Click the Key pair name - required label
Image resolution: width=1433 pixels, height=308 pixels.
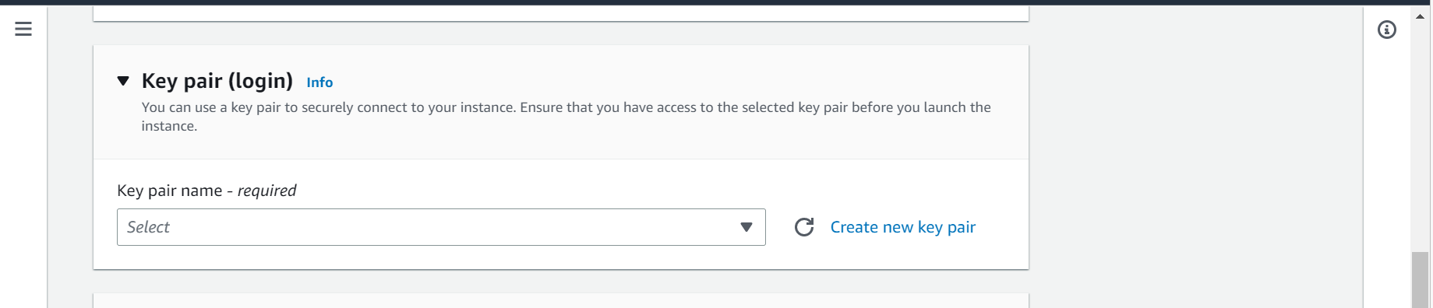pyautogui.click(x=206, y=191)
